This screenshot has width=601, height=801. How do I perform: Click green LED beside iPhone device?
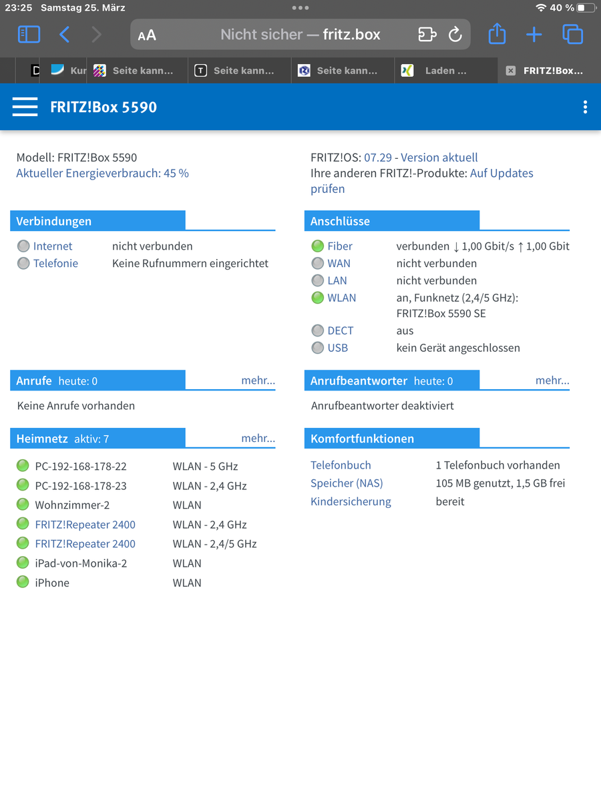(x=23, y=582)
